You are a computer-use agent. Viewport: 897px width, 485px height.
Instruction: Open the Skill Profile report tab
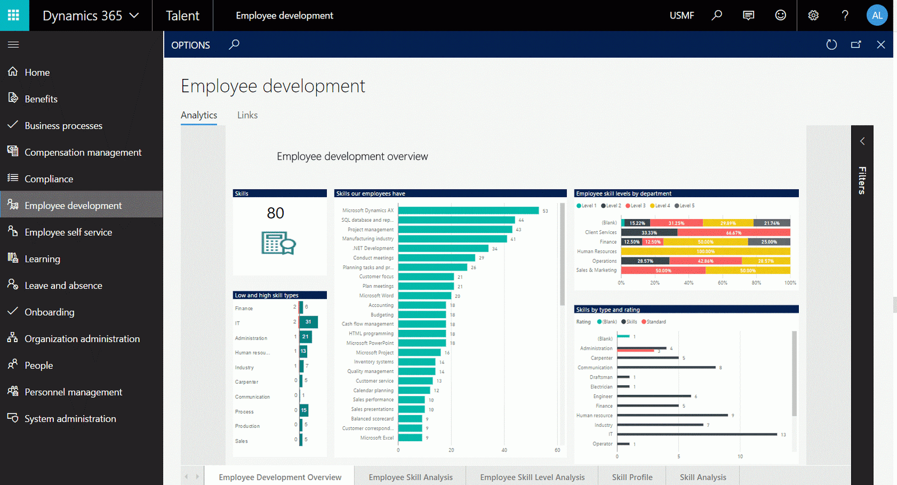click(632, 477)
